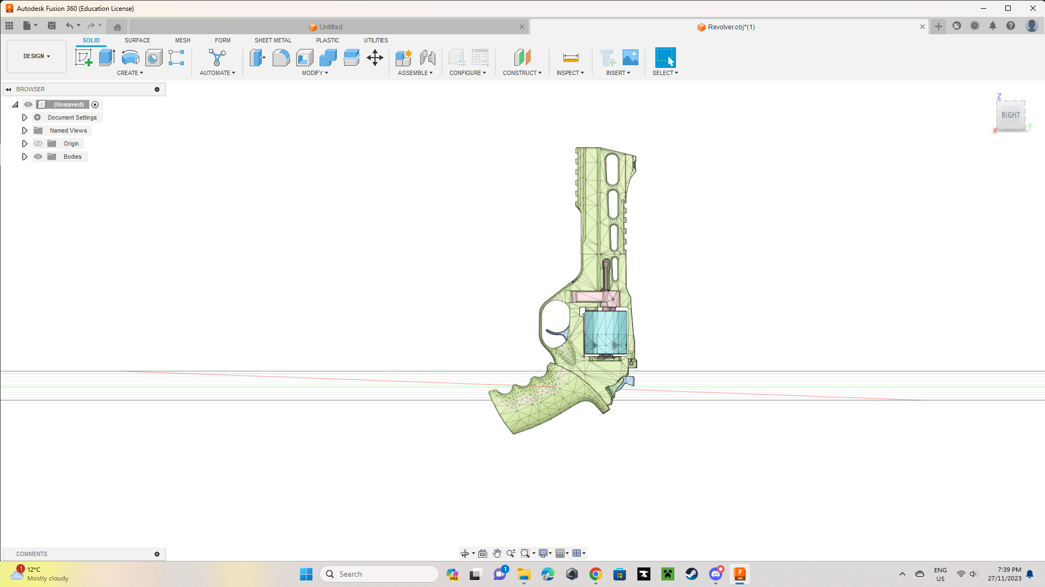
Task: Open the Viewports layout dropdown
Action: coord(579,553)
